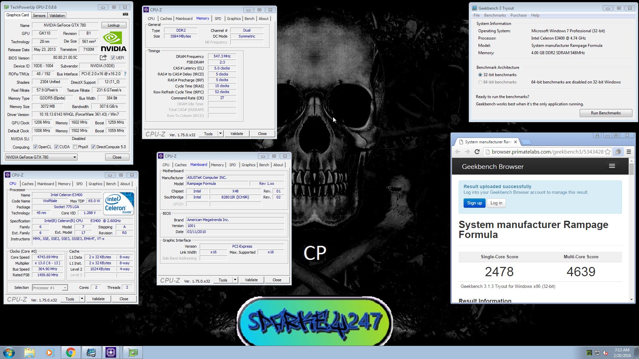The image size is (639, 359).
Task: Bookmark page with the star icon
Action: tap(608, 152)
